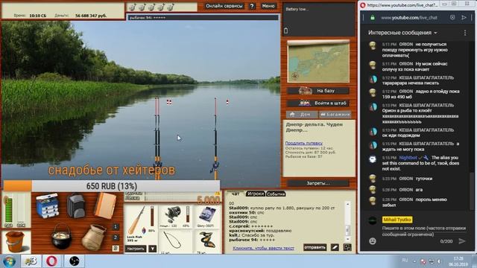Open the OBS Studio taskbar icon
The width and height of the screenshot is (477, 268).
[x=74, y=261]
